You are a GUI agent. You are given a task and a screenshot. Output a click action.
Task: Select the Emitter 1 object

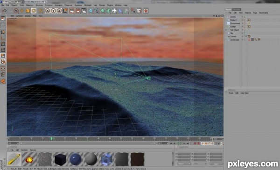click(234, 20)
